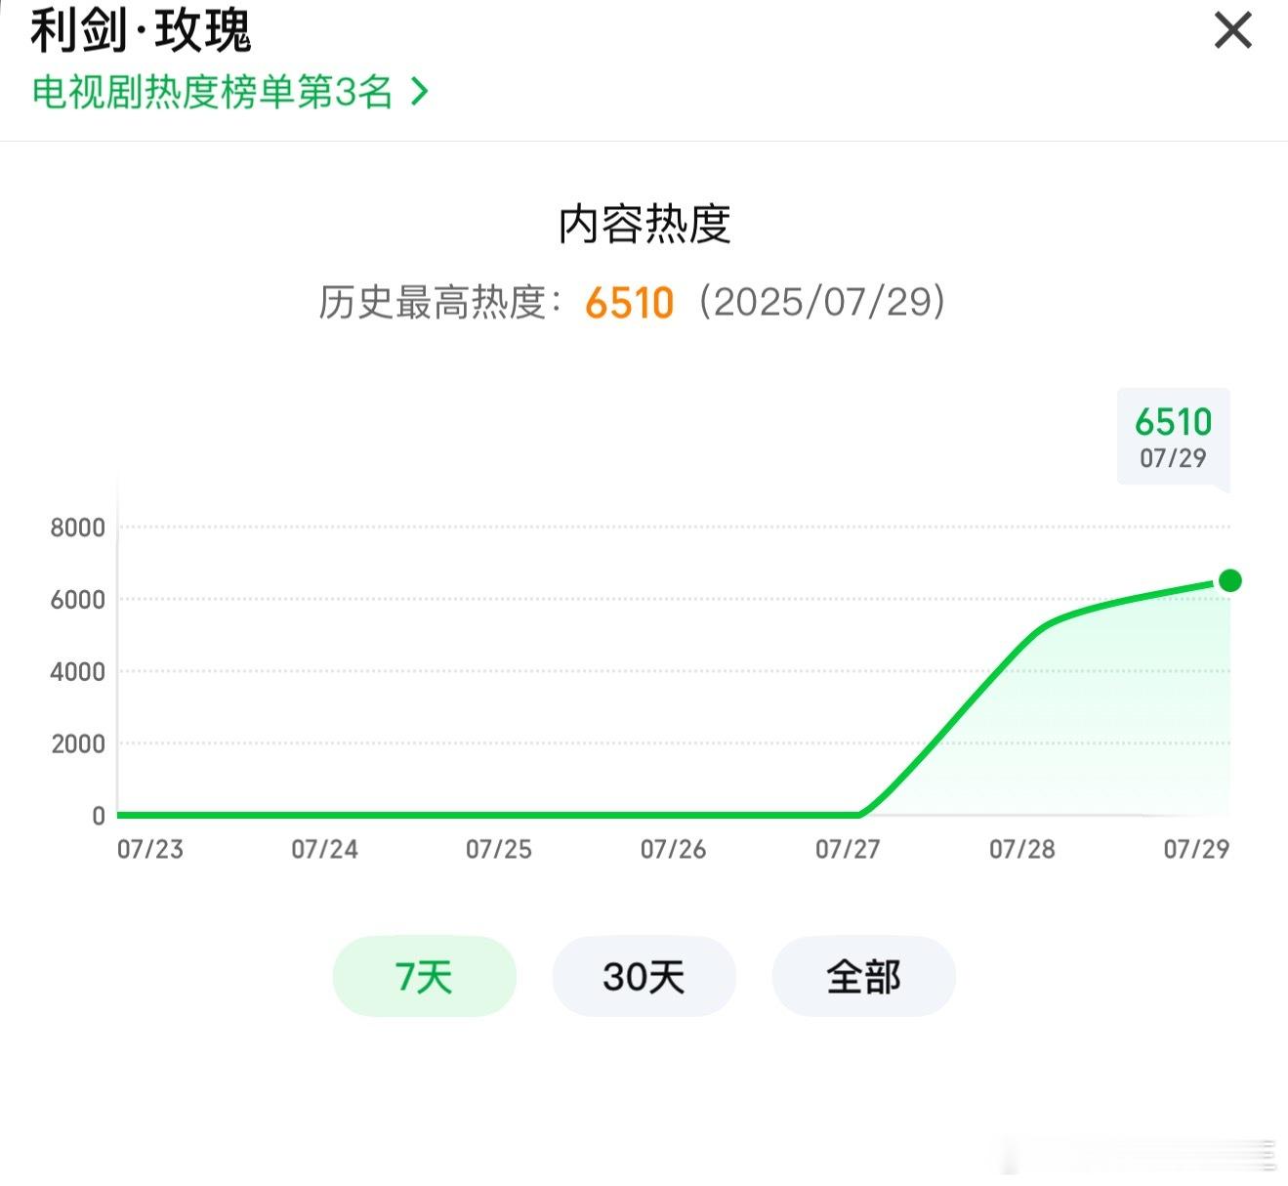Click the 内容热度 chart heading
This screenshot has width=1288, height=1186.
tap(644, 225)
